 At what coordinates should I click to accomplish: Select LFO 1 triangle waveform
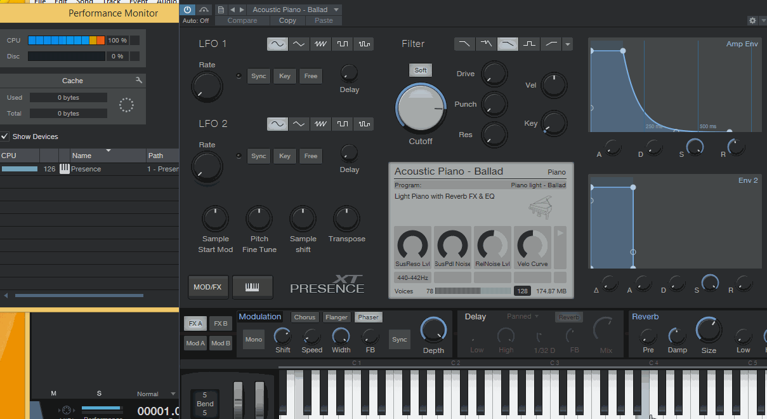point(299,44)
